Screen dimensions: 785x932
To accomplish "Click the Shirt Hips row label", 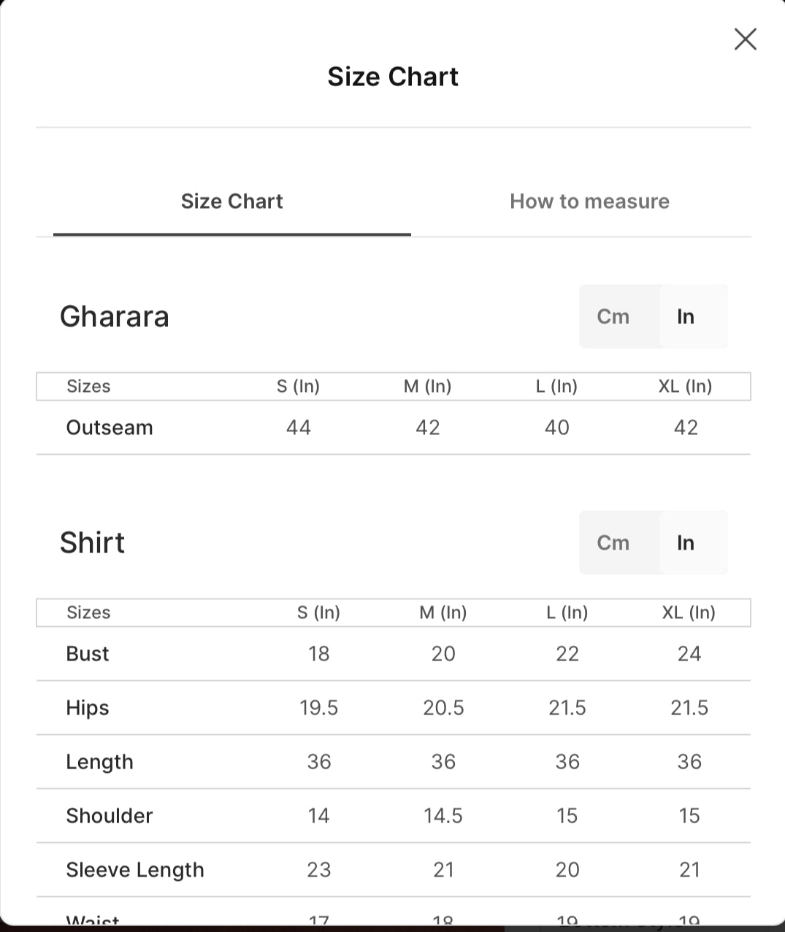I will (x=88, y=708).
